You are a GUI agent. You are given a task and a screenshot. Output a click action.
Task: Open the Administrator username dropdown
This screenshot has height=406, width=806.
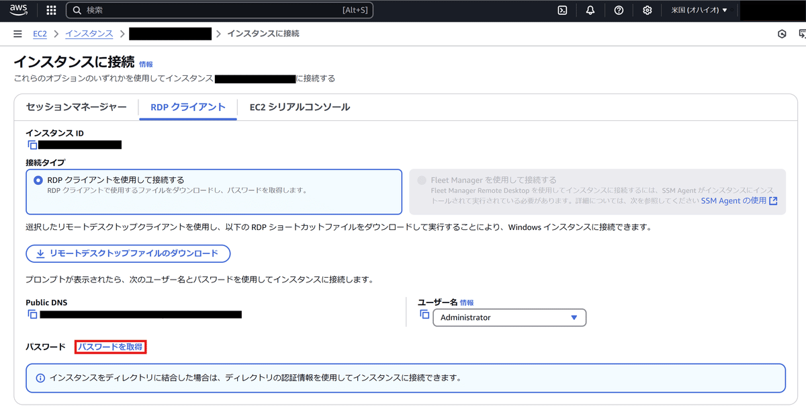pyautogui.click(x=508, y=317)
